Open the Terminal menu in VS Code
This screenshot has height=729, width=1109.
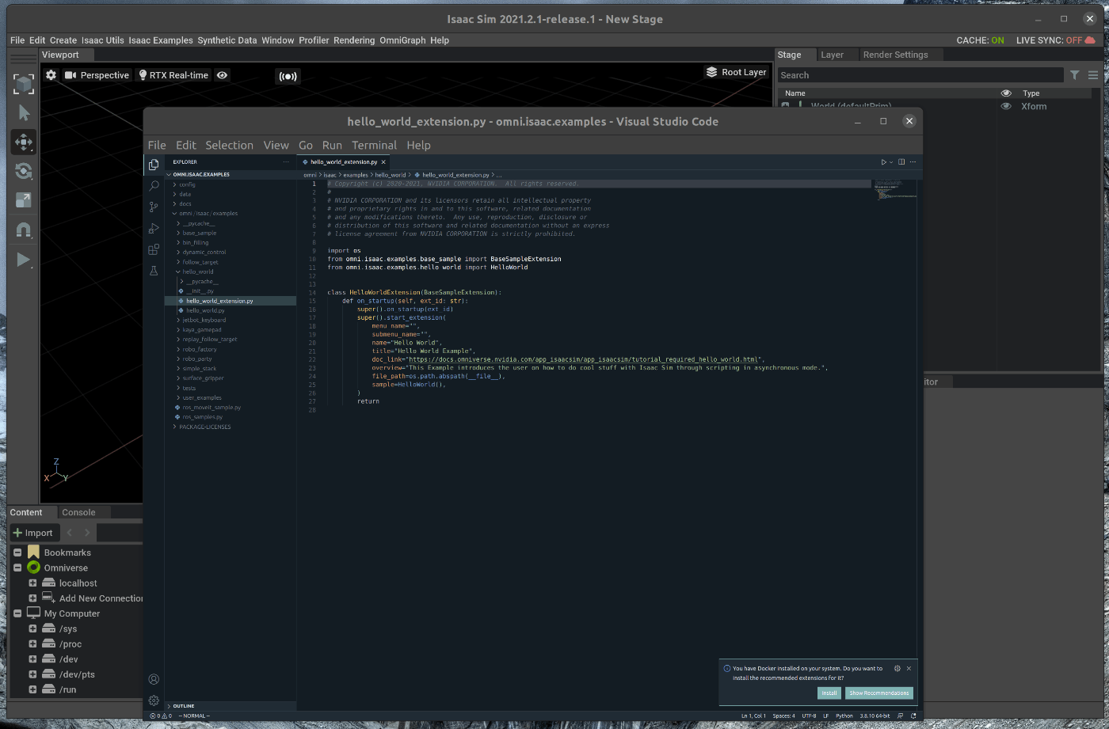pyautogui.click(x=374, y=145)
